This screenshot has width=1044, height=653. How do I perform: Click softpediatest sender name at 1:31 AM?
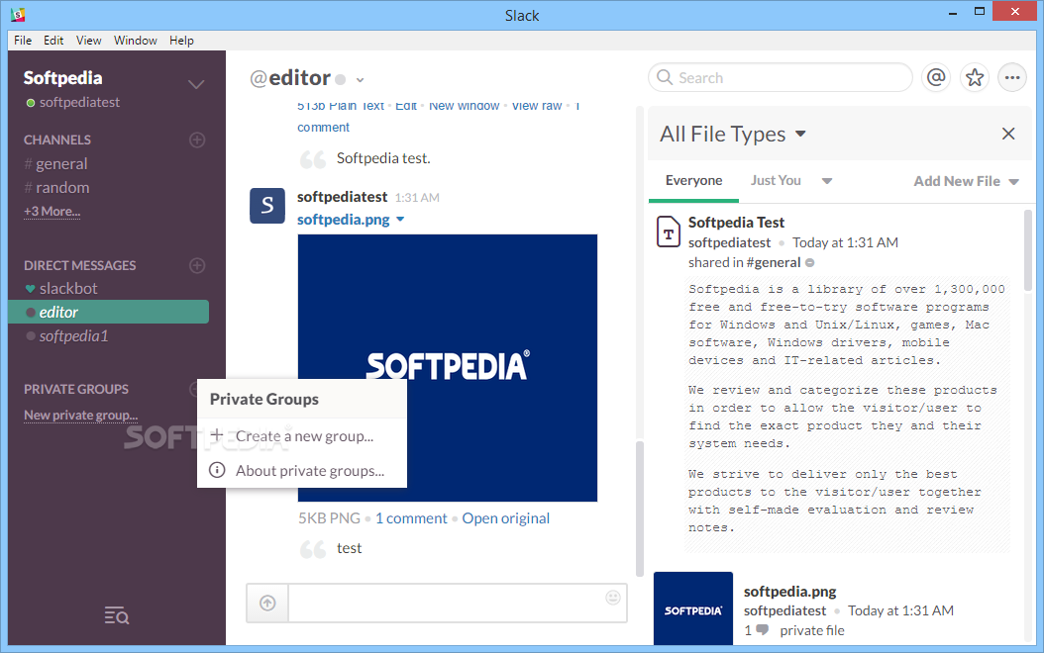click(343, 197)
